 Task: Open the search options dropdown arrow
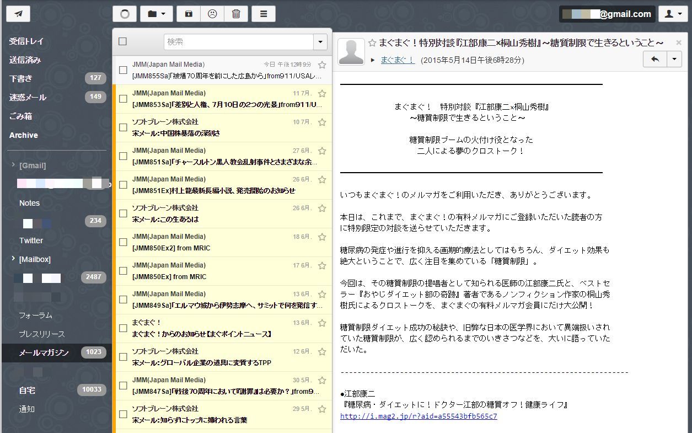[320, 42]
